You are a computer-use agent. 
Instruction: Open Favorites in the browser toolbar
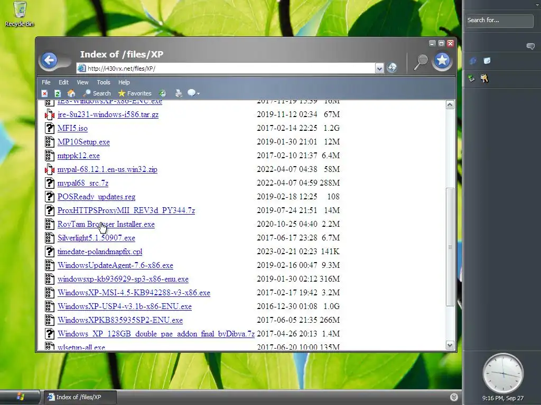pos(135,93)
